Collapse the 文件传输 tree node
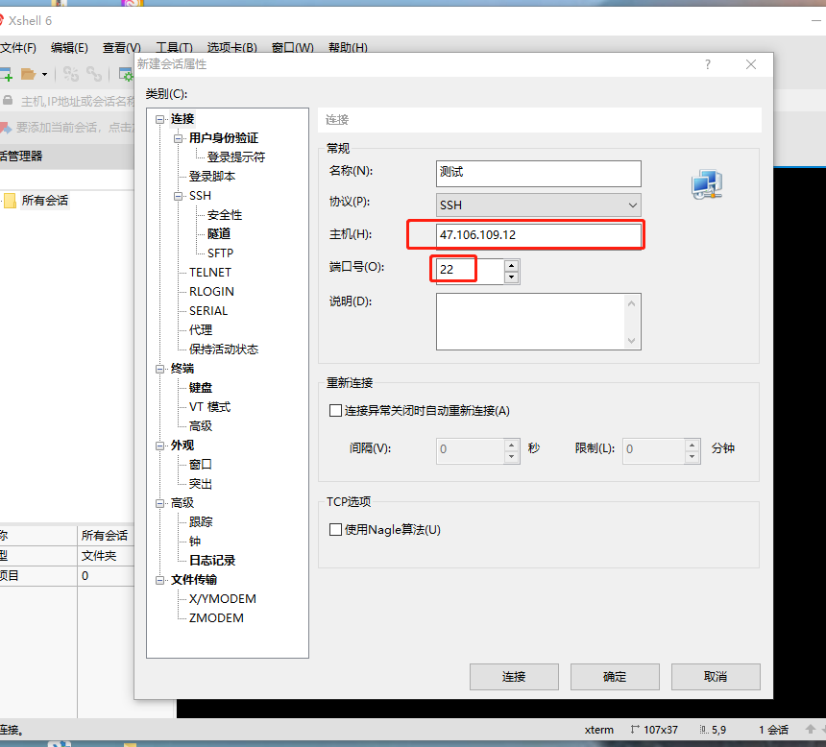This screenshot has width=826, height=747. [x=159, y=580]
